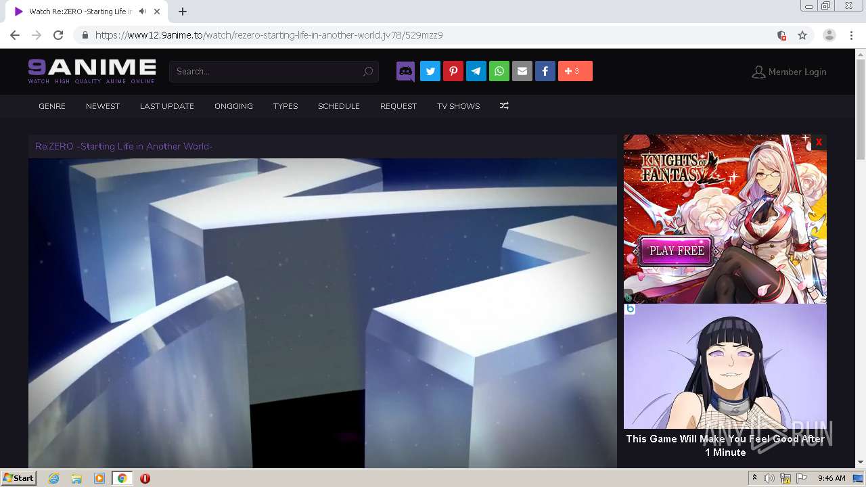Close the Re:ZERO browser tab
This screenshot has height=487, width=866.
click(x=158, y=11)
